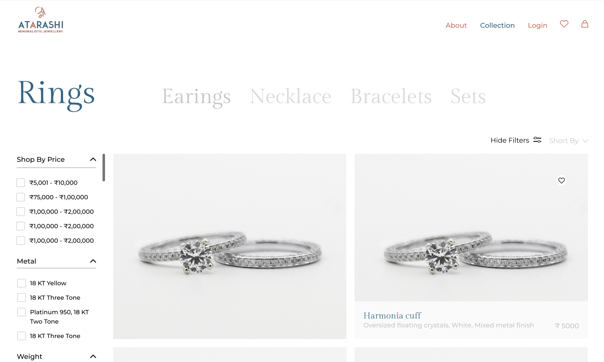Enable the 18 KT Yellow metal filter
Screen dimensions: 604x362
(21, 283)
